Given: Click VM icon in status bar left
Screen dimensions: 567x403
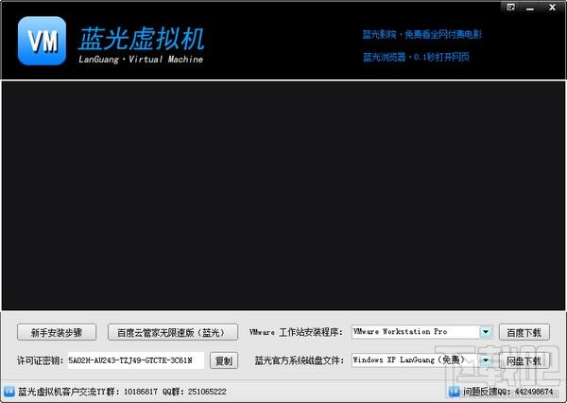Looking at the screenshot, I should point(9,392).
